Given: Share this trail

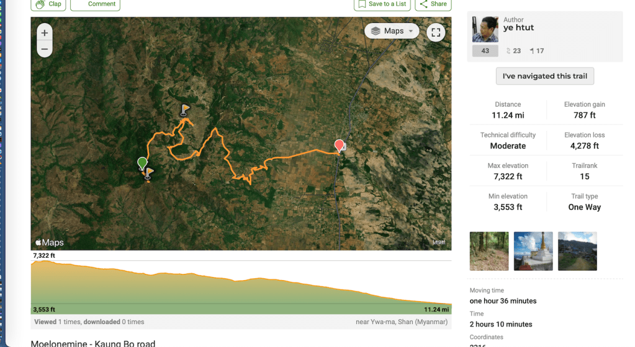Looking at the screenshot, I should tap(433, 4).
